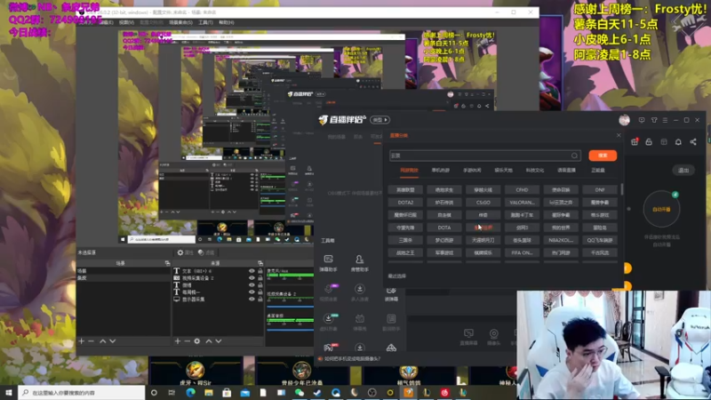The height and width of the screenshot is (400, 711).
Task: Open Steam in the taskbar
Action: click(x=317, y=392)
